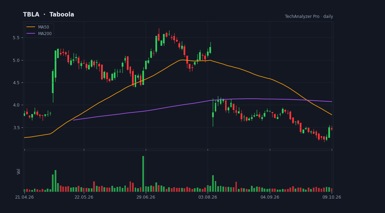Select the 4.5 price axis label
This screenshot has height=213, width=385.
(16, 83)
